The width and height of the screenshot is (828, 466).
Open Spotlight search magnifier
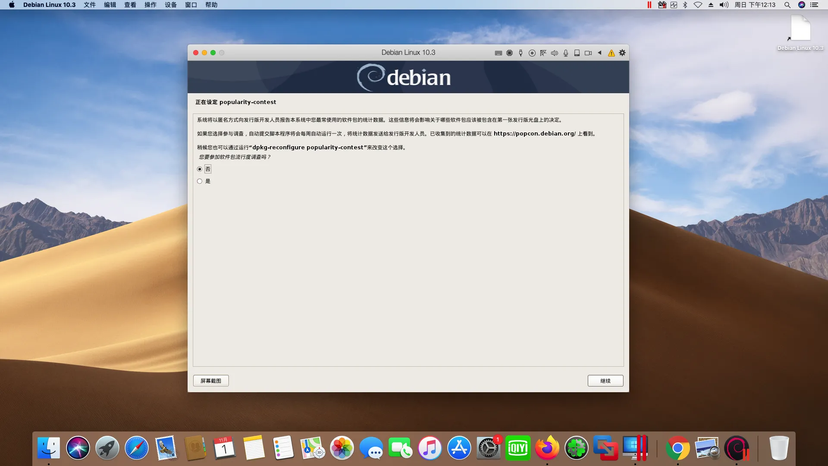[787, 5]
